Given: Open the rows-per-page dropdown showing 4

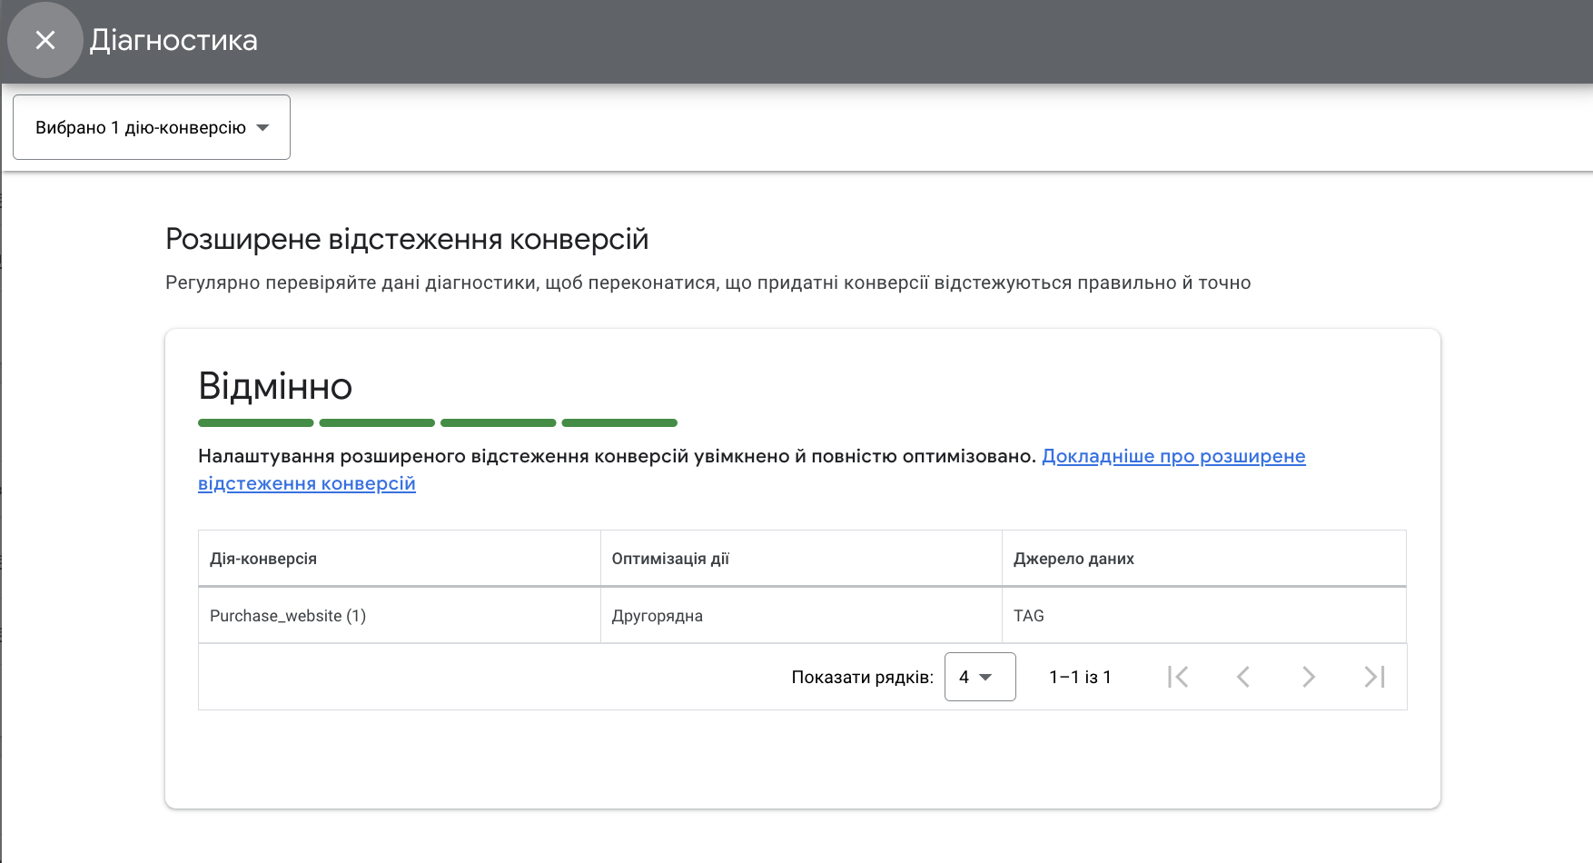Looking at the screenshot, I should coord(980,677).
